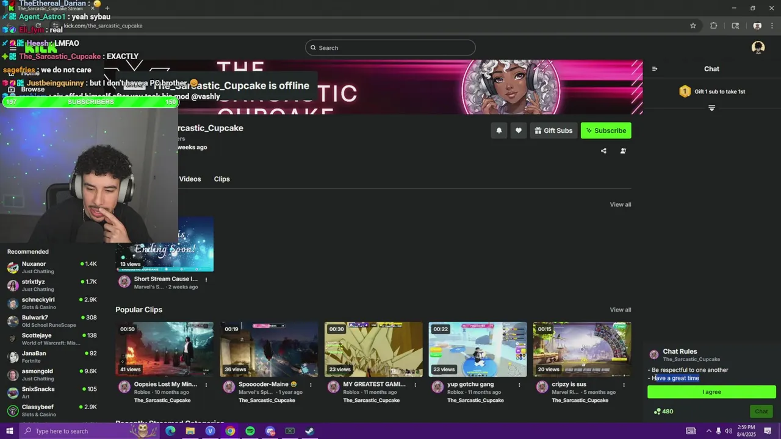Open recommended channel JanaBan

52,357
